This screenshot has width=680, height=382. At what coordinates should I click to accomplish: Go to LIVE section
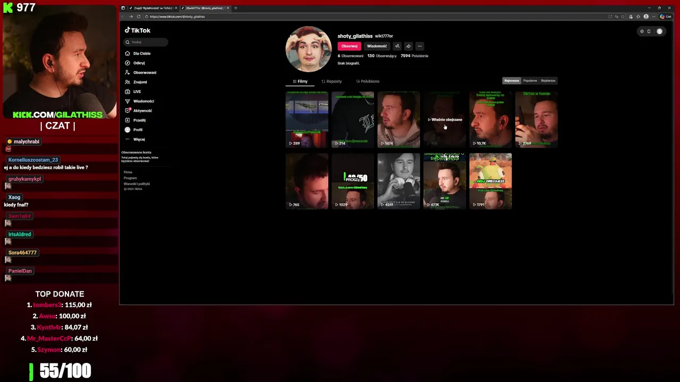coord(133,92)
